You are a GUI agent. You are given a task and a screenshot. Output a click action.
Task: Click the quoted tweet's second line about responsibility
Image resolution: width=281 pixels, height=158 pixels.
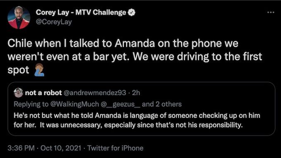128,125
